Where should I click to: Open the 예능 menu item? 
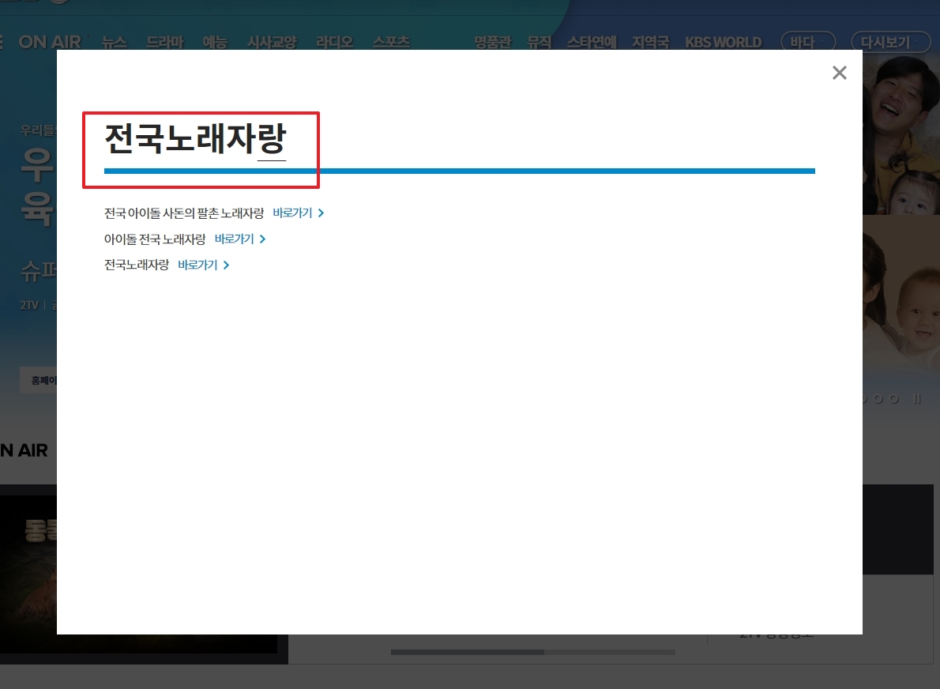click(215, 42)
